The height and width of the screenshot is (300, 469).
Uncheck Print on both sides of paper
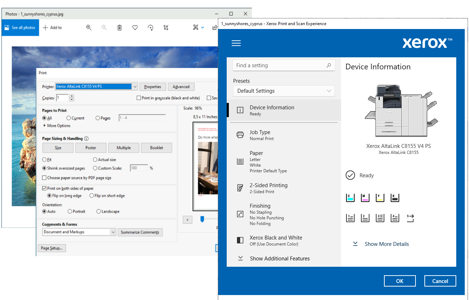click(x=44, y=189)
